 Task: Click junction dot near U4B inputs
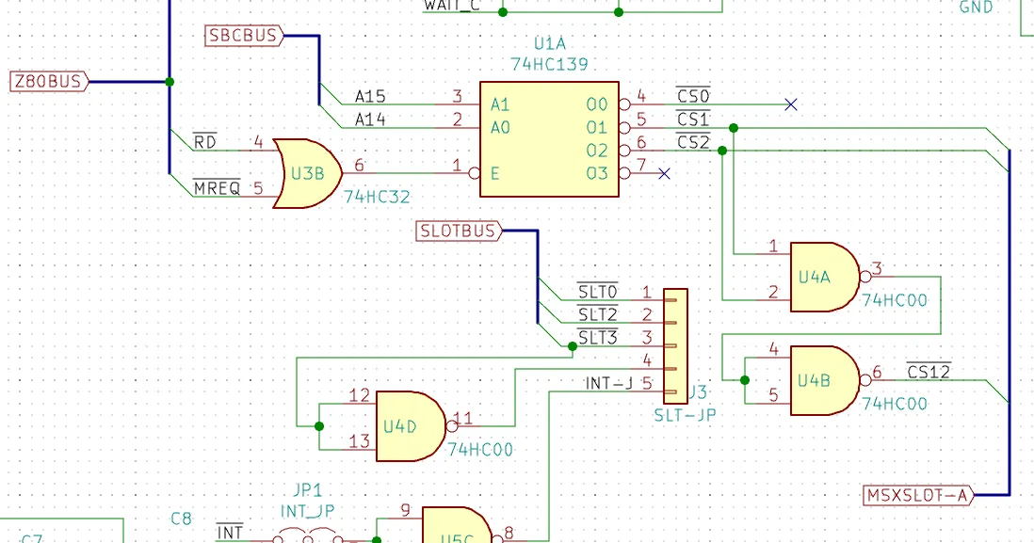[745, 380]
